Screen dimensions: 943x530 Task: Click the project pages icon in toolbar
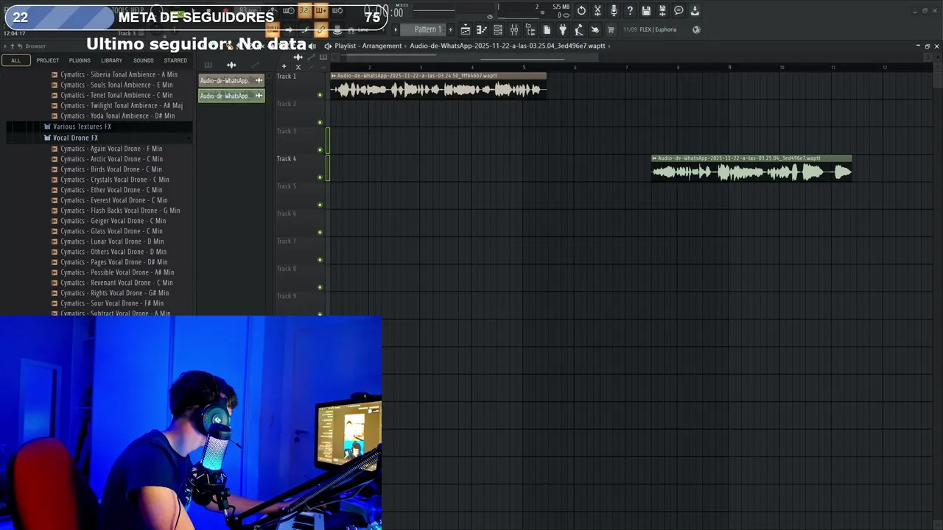click(547, 29)
